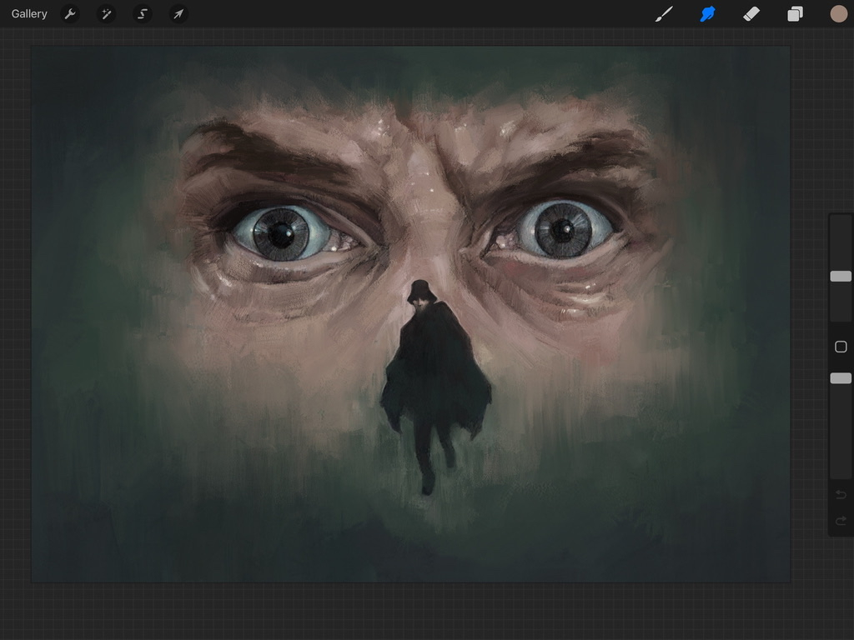
Task: Select the Eraser tool
Action: point(751,14)
